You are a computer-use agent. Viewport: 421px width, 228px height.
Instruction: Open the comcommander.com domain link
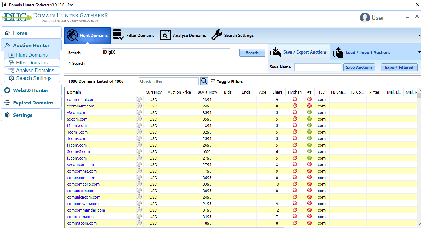(x=86, y=210)
